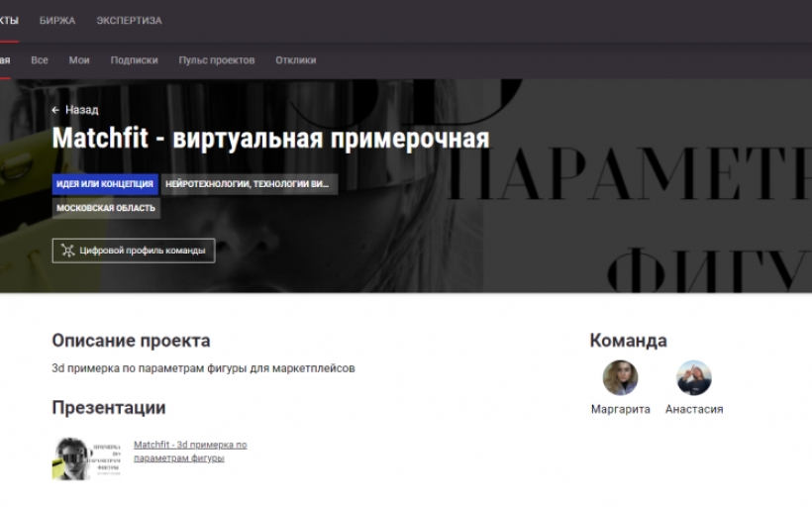The height and width of the screenshot is (507, 812).
Task: Click the Описание проекта heading
Action: [131, 341]
